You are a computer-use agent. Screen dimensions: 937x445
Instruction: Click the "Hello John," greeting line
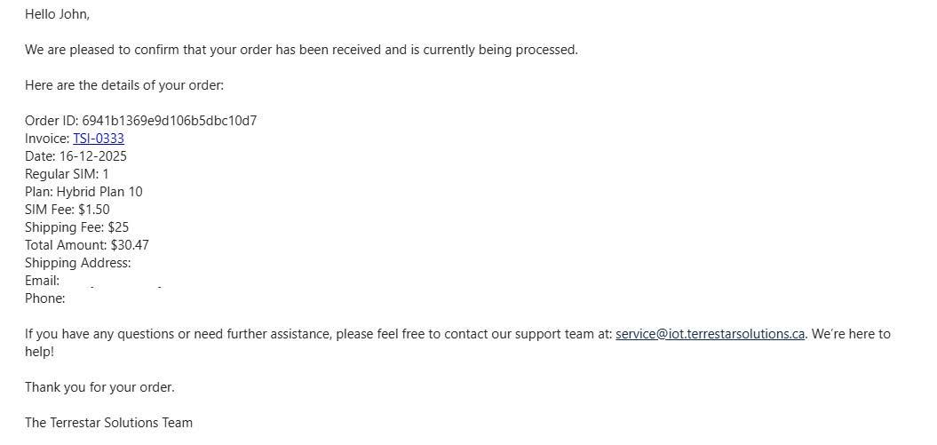(x=57, y=14)
